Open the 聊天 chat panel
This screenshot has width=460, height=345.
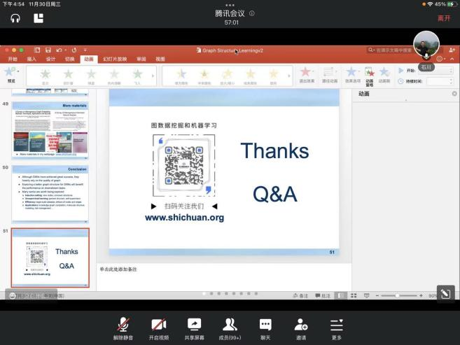pos(265,326)
